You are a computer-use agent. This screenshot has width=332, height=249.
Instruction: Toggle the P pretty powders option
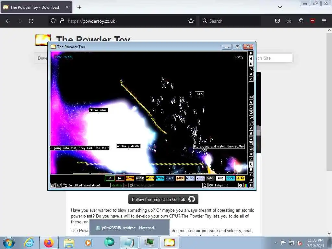point(251,53)
